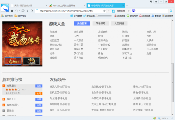Select the 大型网游 category tab

[x=119, y=23]
